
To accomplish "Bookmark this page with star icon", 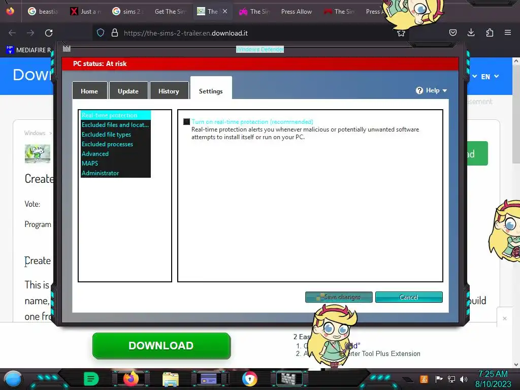I will [x=401, y=33].
